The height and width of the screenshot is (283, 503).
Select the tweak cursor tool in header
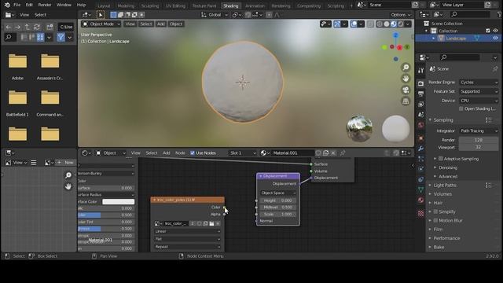[x=101, y=15]
